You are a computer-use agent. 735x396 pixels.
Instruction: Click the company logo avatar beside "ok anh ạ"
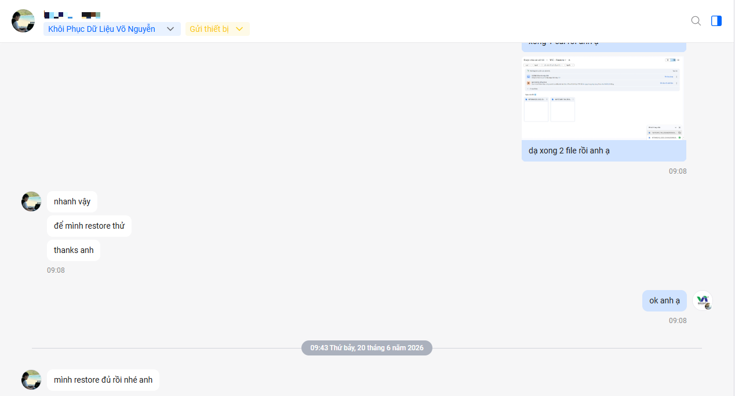(x=703, y=300)
